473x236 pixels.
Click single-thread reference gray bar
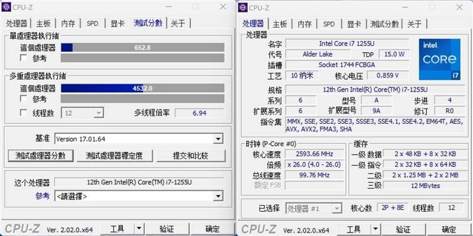pyautogui.click(x=142, y=58)
